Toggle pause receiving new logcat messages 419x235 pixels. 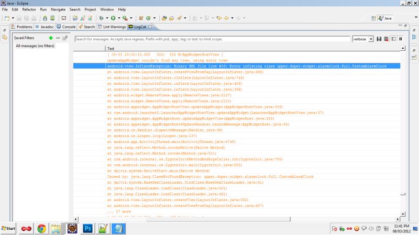tap(401, 39)
